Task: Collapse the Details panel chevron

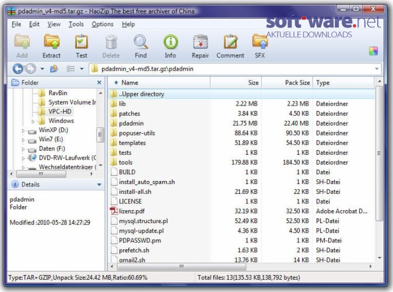Action: pyautogui.click(x=99, y=185)
